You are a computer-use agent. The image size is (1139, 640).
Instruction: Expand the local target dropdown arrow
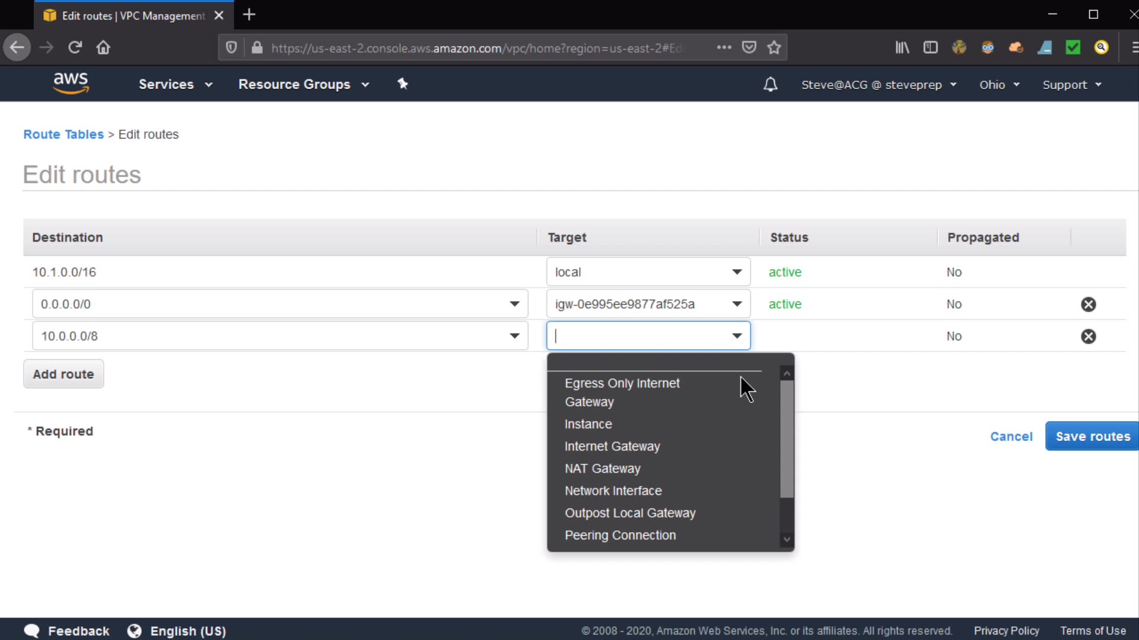pos(737,272)
